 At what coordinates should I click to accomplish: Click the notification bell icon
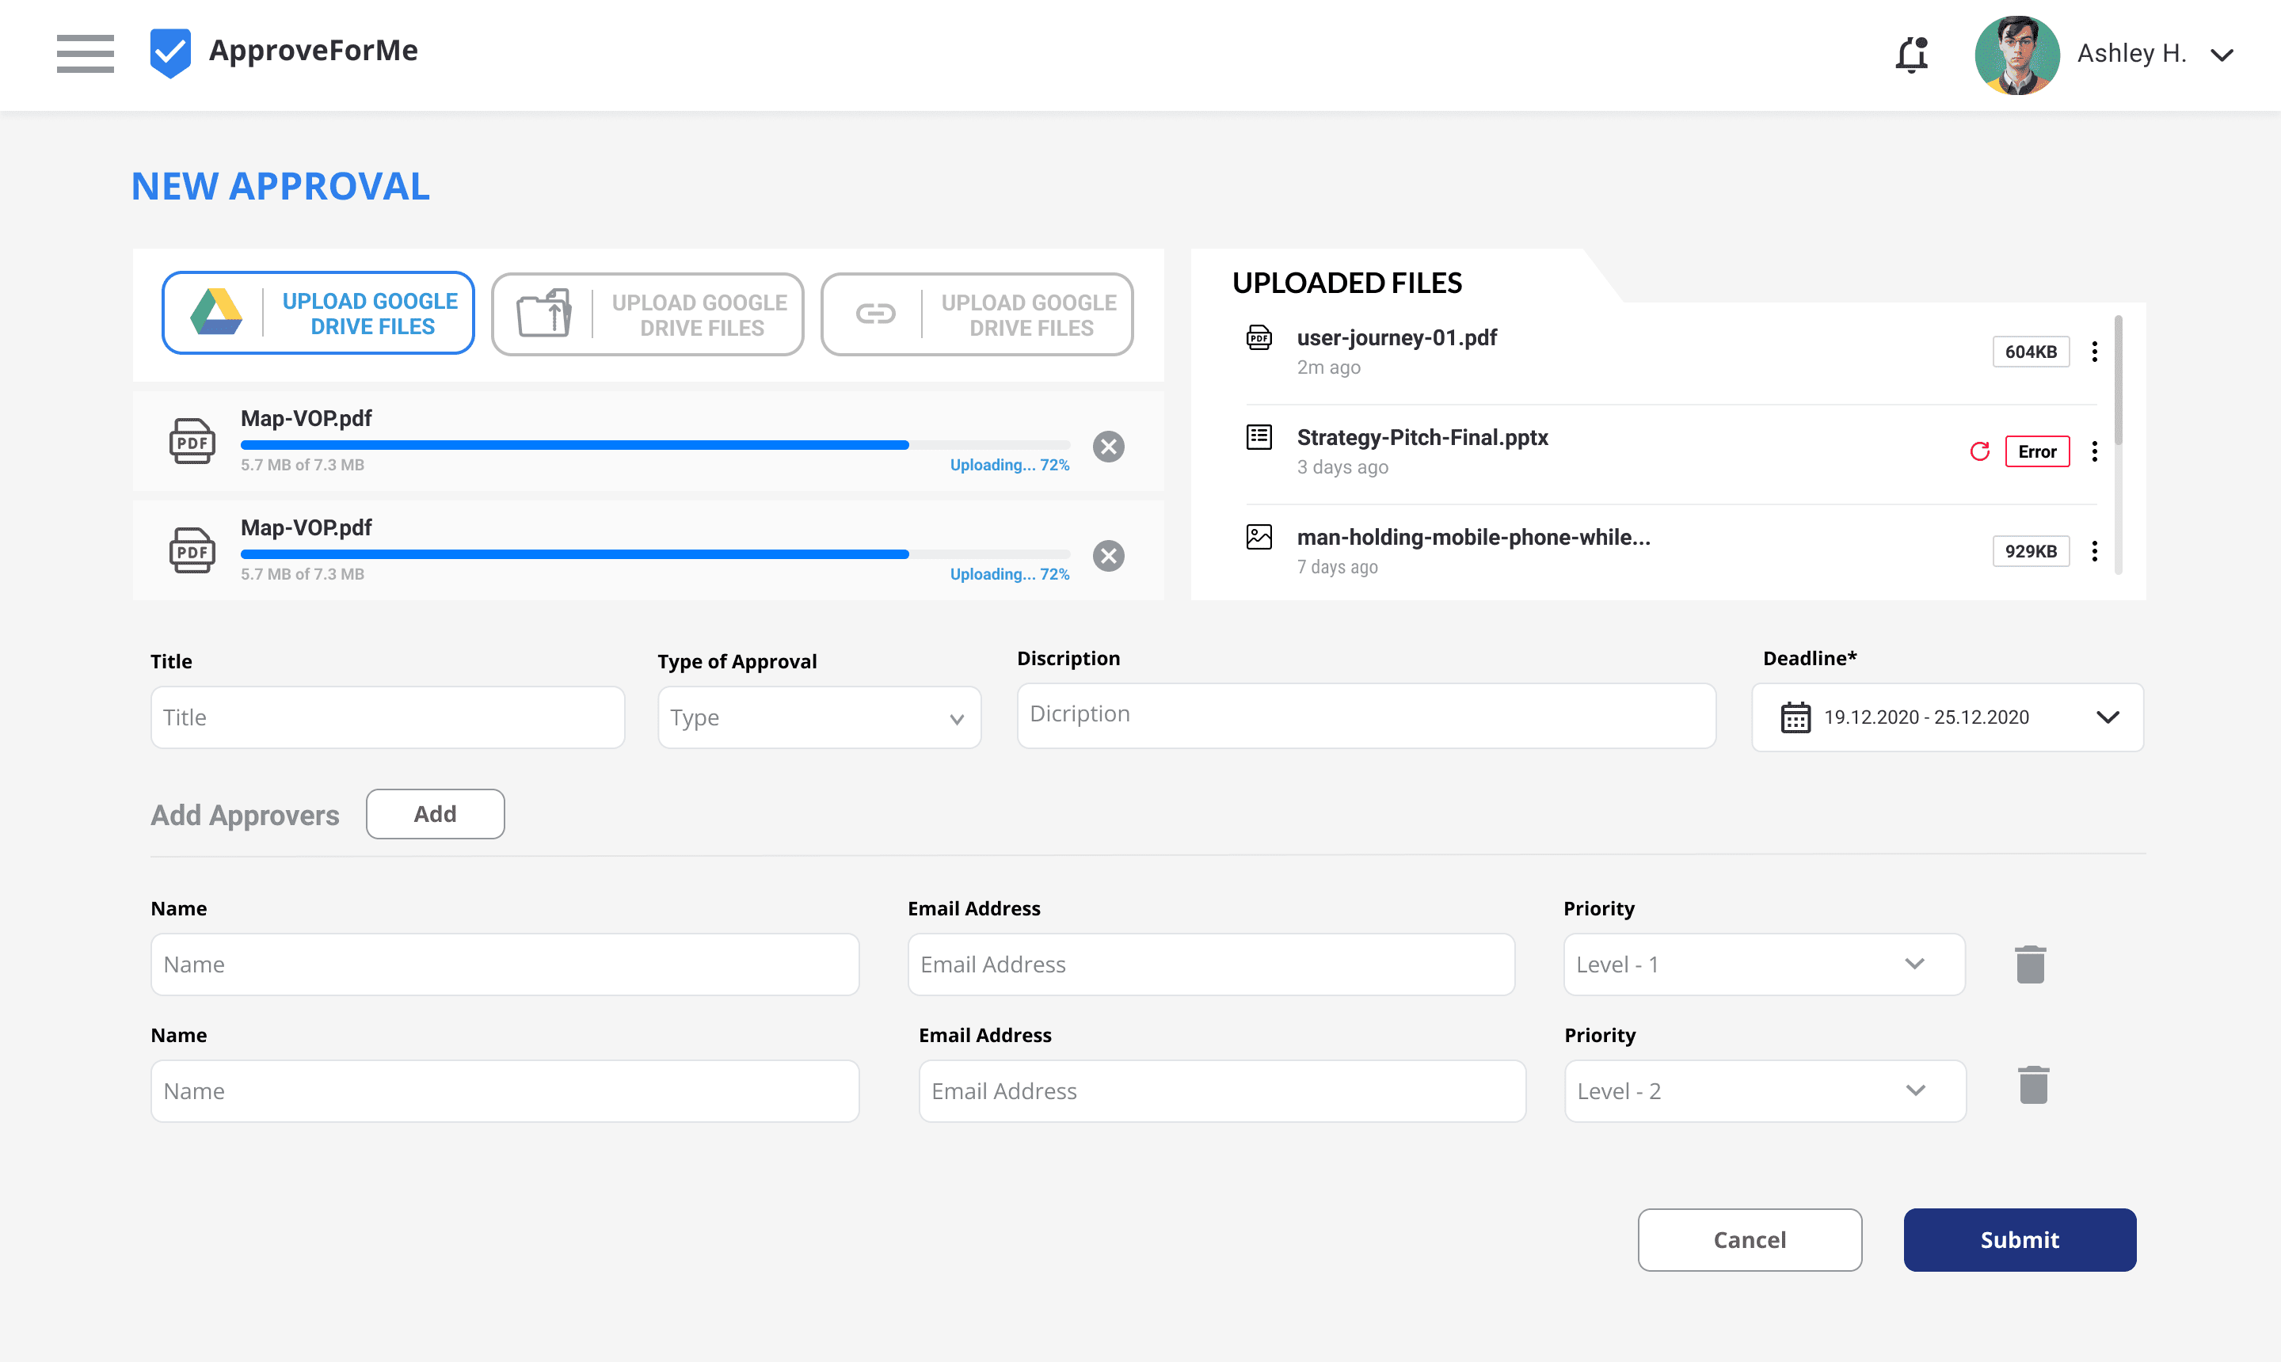tap(1912, 54)
